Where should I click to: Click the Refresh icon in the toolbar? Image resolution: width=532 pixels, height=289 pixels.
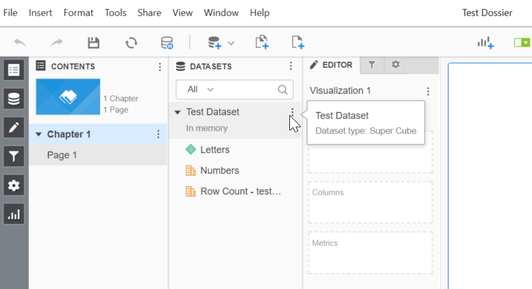[x=131, y=43]
